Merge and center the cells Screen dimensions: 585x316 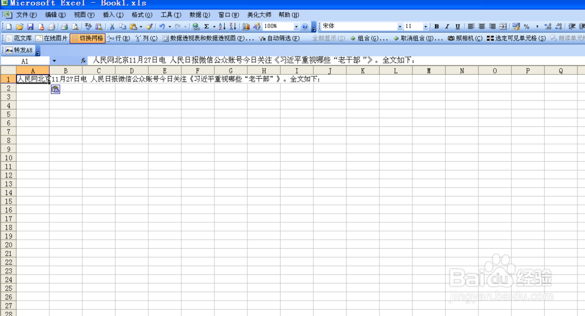(503, 26)
